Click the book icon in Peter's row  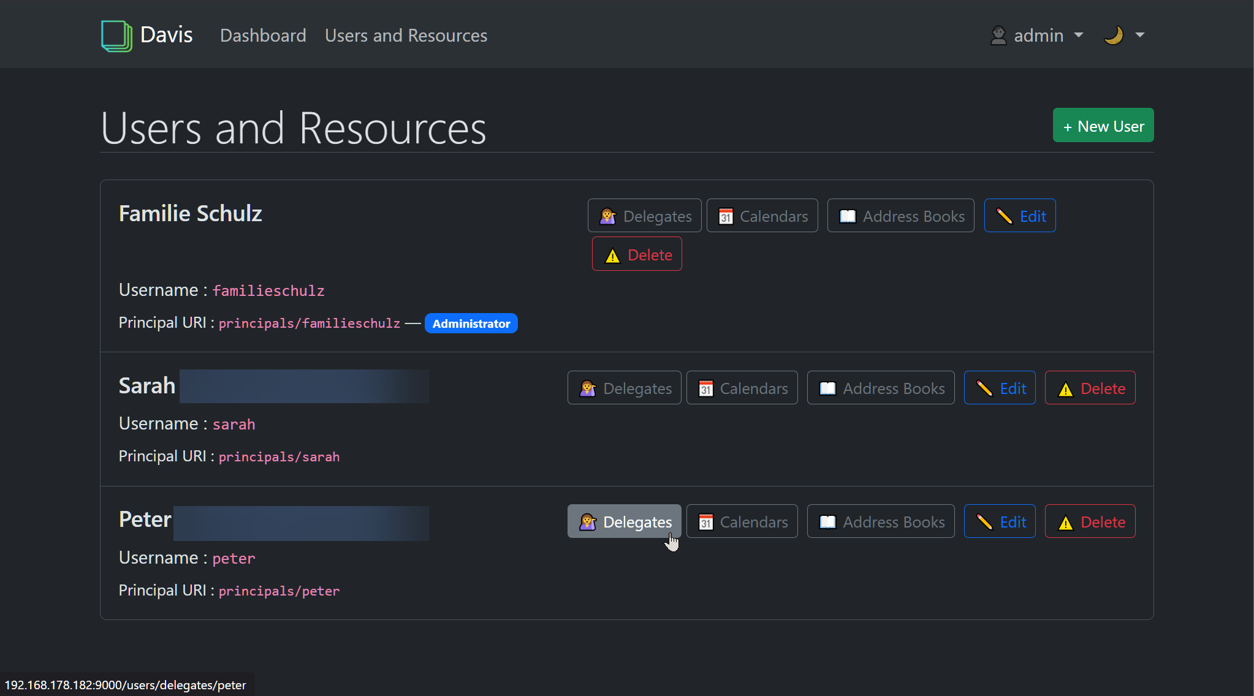[827, 522]
